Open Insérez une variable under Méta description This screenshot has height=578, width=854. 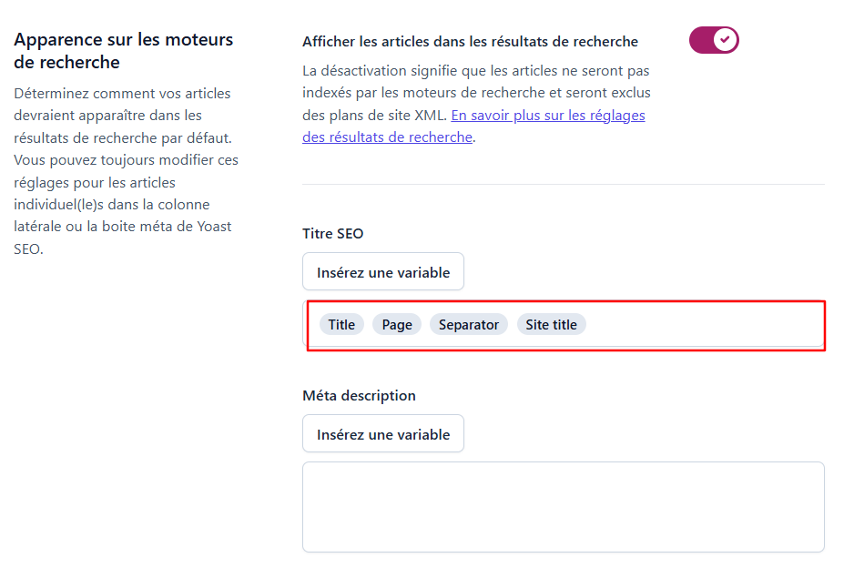click(x=382, y=433)
